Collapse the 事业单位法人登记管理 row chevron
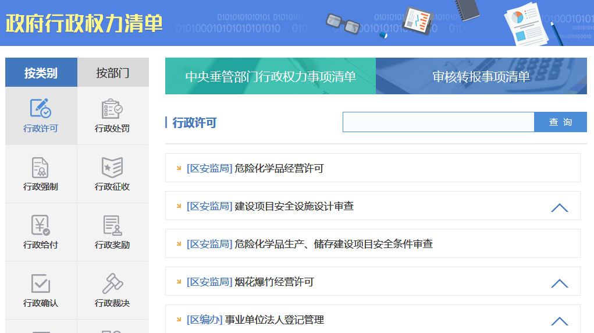The height and width of the screenshot is (333, 594). 560,321
